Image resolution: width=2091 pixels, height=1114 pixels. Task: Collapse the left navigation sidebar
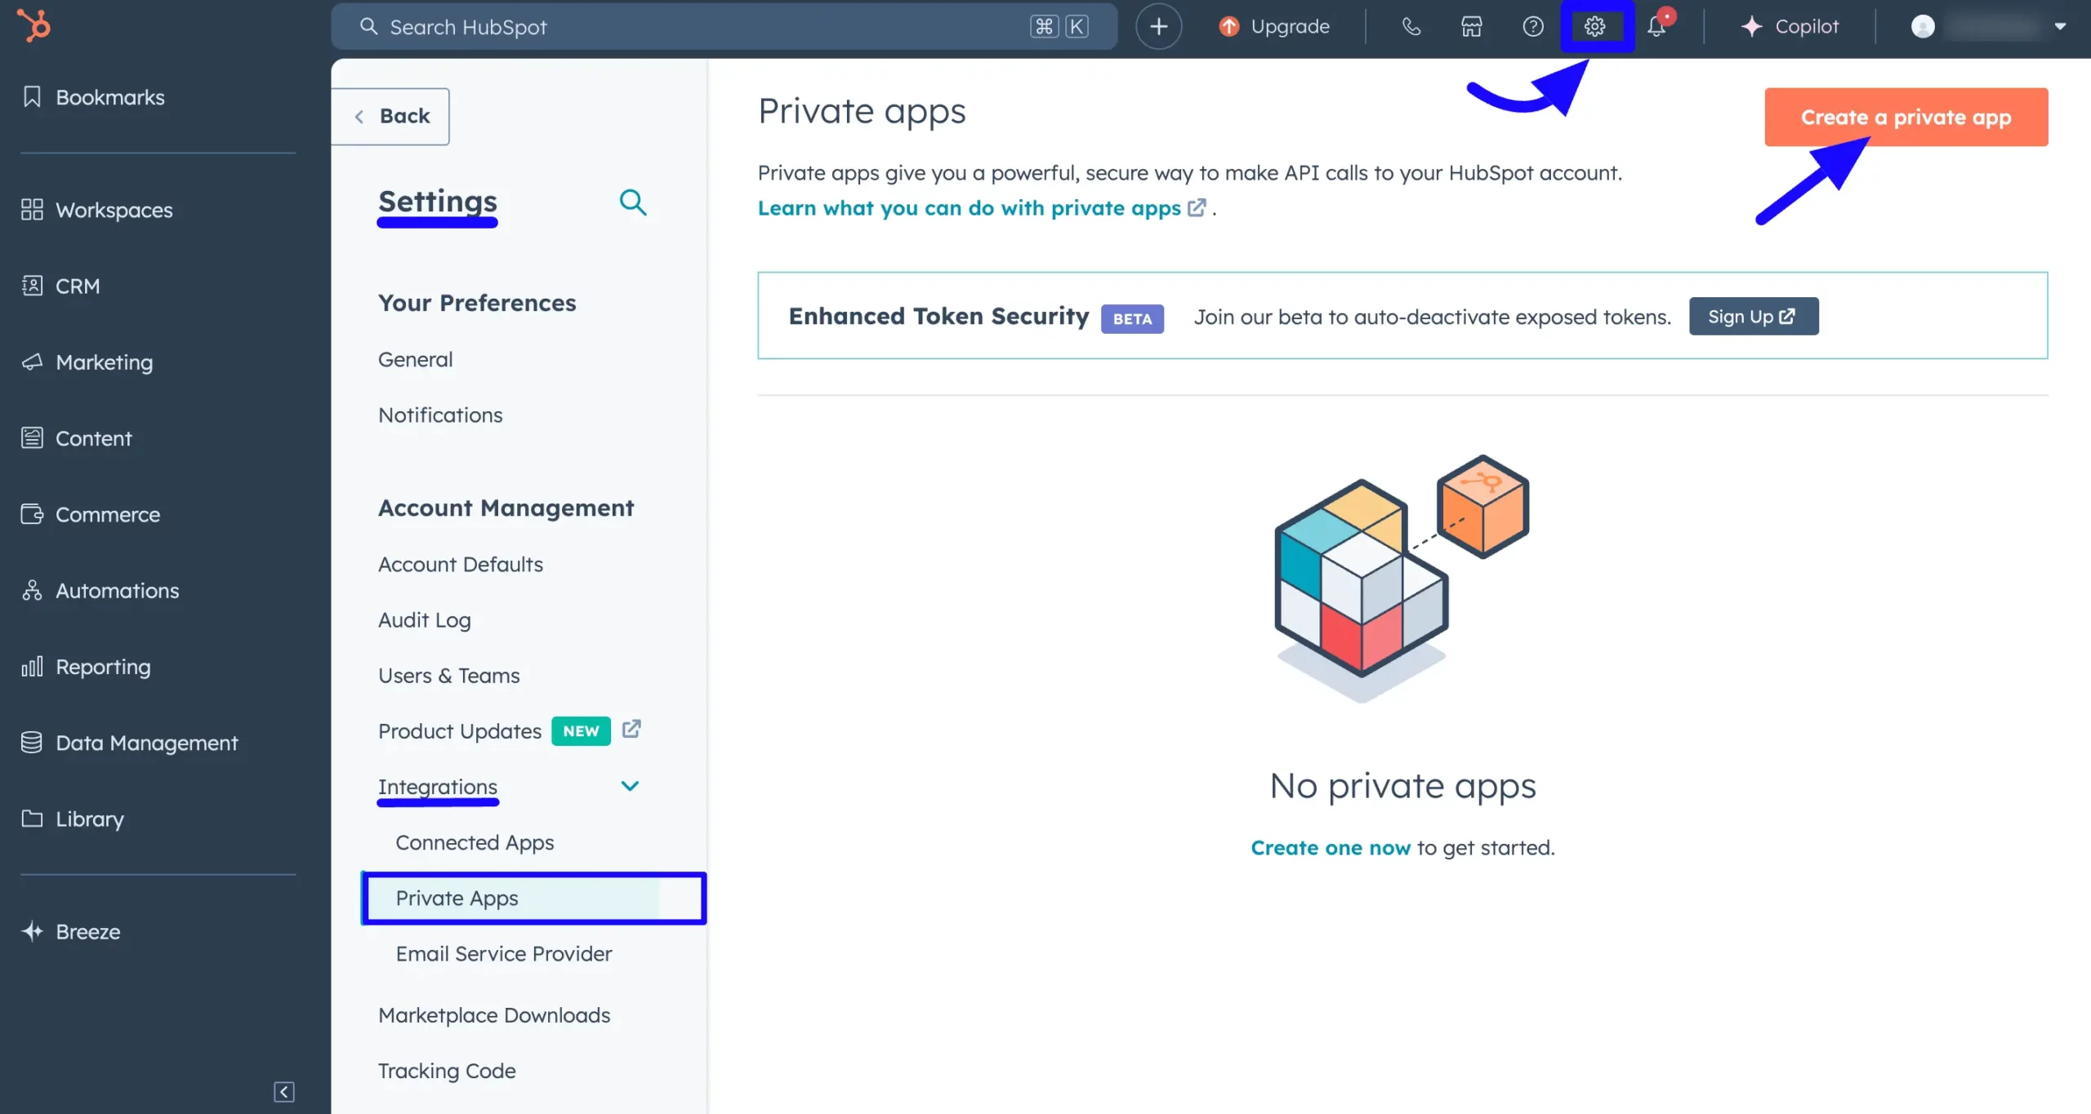[x=283, y=1091]
